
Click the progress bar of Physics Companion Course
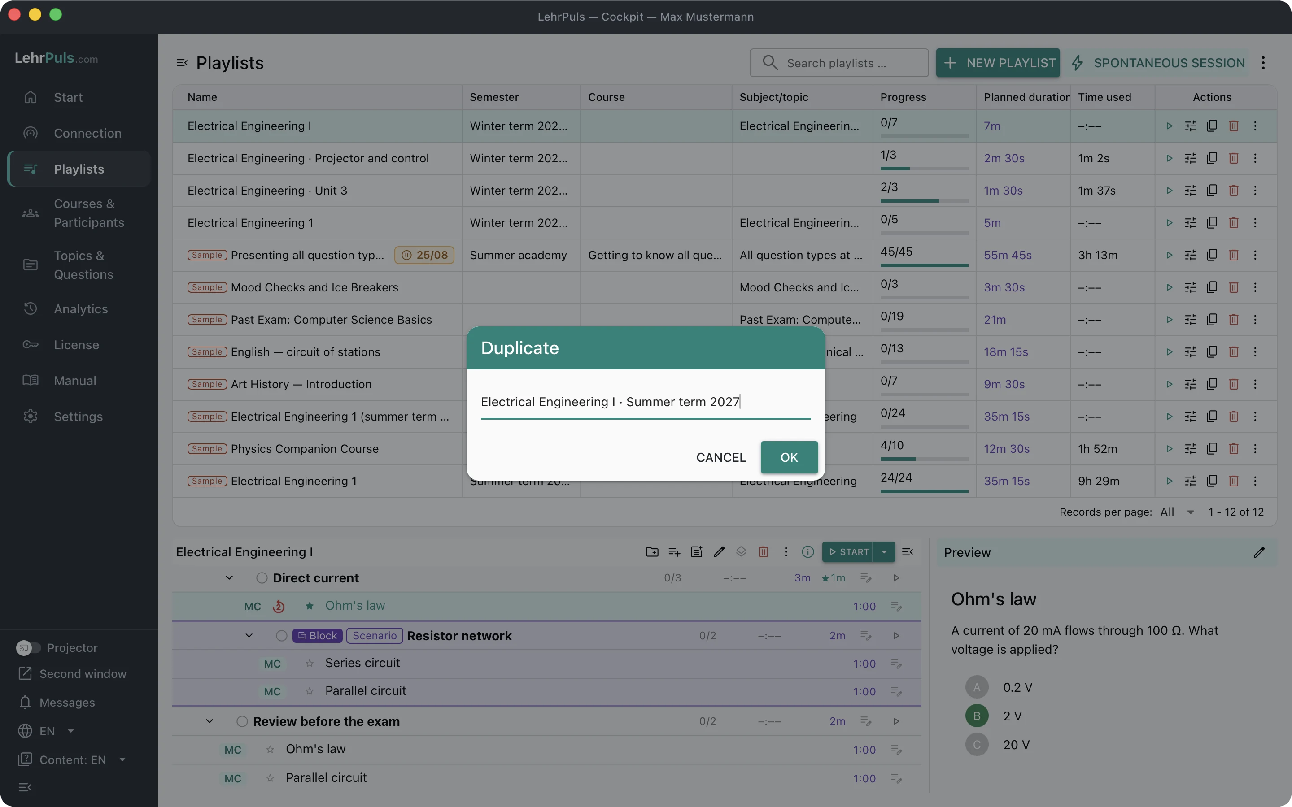coord(924,459)
